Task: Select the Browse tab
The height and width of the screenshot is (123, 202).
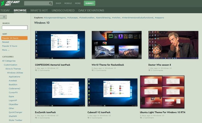Action: [x=20, y=11]
